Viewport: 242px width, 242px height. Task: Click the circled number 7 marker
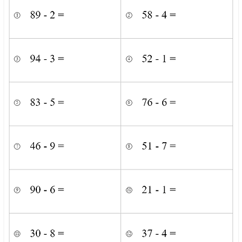click(17, 146)
